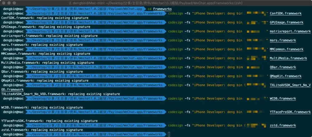Click output 'QBar.framework: replacing existing signature'
This screenshot has width=312, height=137.
tap(42, 71)
